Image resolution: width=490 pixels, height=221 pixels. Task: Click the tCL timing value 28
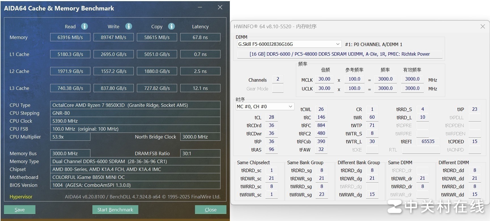[x=271, y=117]
